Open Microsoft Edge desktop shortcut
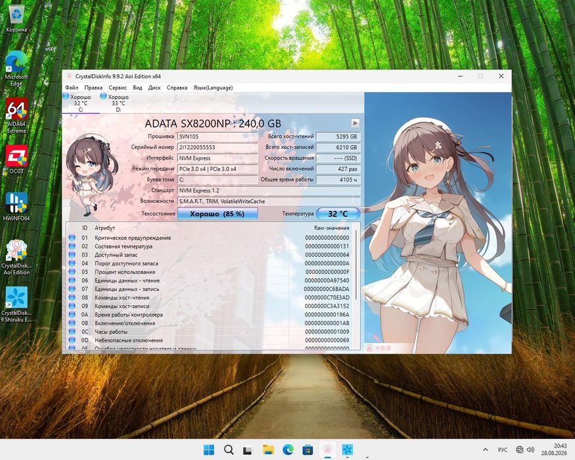 [x=16, y=68]
